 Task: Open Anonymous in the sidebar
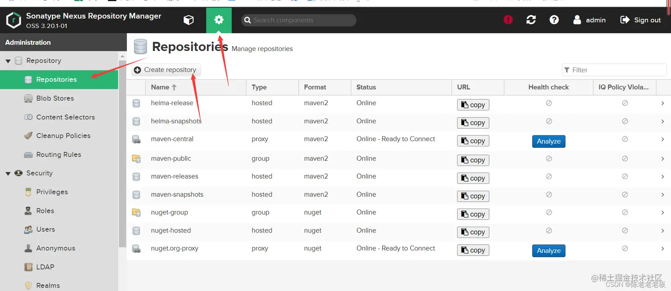coord(59,248)
